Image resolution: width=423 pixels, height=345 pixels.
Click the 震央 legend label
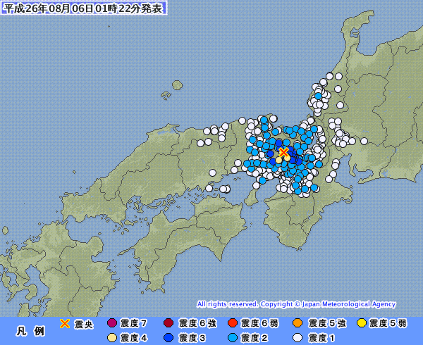tap(84, 325)
